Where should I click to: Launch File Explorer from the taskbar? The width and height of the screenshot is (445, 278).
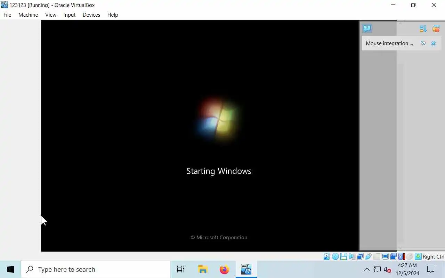[x=203, y=269]
